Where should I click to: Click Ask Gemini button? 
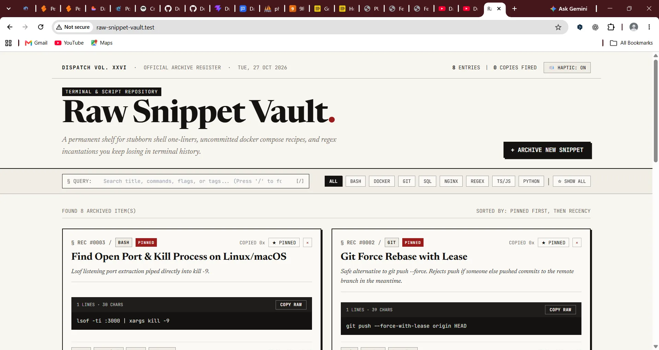[568, 9]
